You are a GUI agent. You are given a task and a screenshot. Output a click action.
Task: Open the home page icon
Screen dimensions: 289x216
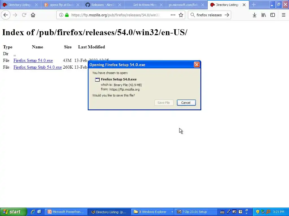click(33, 15)
